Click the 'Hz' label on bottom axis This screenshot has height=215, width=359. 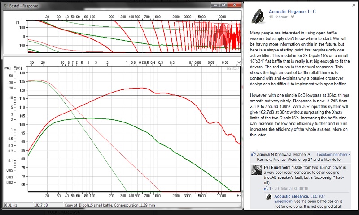click(x=239, y=196)
